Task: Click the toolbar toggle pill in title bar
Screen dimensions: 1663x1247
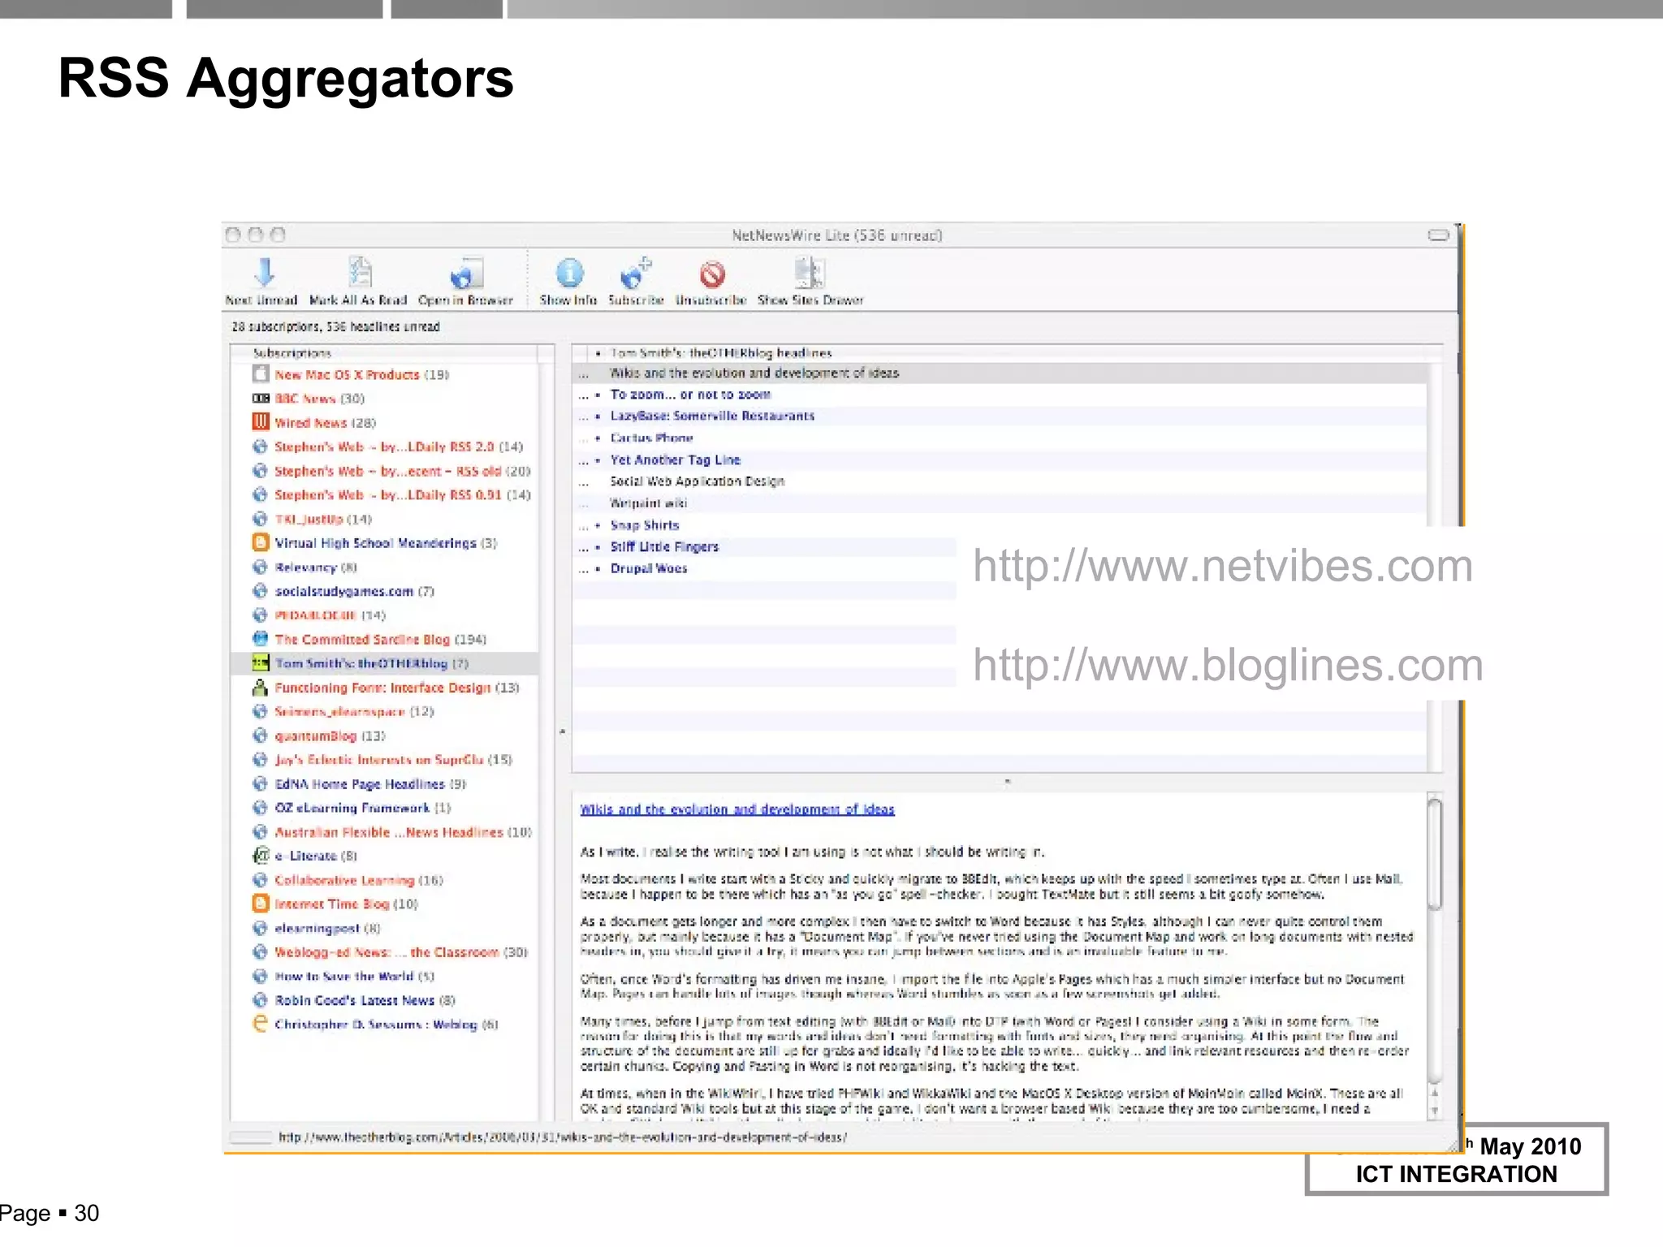Action: coord(1438,235)
